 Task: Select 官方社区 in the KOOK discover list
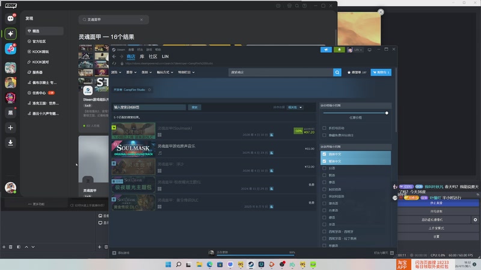44,41
